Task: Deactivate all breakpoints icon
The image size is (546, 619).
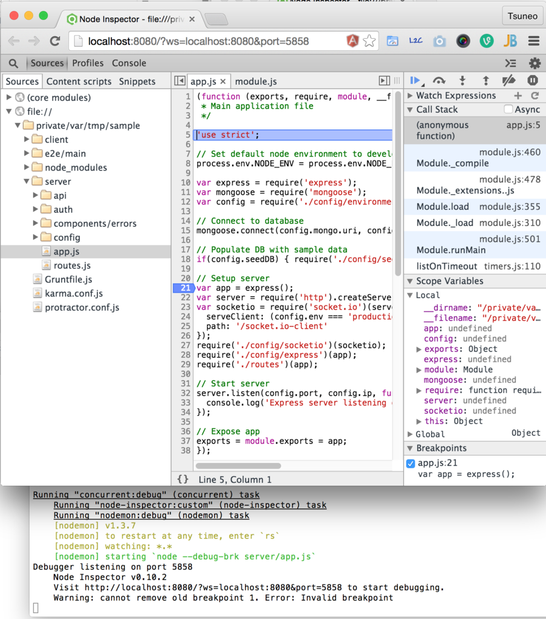Action: [x=509, y=80]
